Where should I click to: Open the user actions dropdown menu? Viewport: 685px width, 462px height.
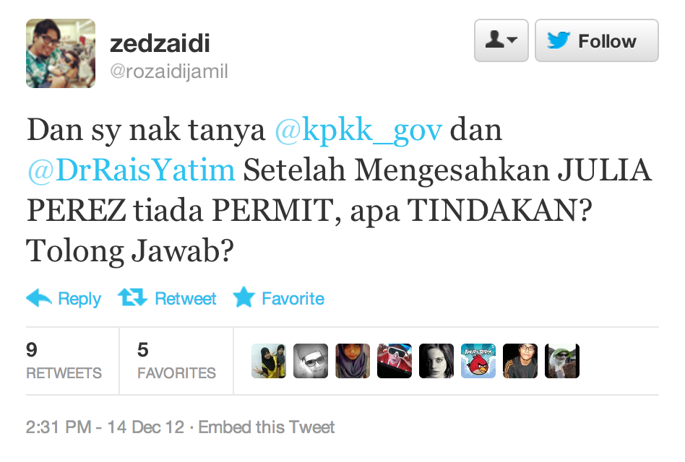(x=501, y=40)
